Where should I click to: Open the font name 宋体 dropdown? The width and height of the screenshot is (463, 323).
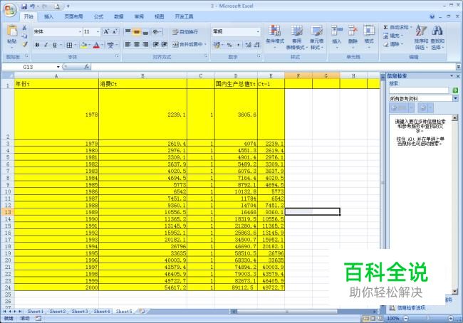[80, 31]
